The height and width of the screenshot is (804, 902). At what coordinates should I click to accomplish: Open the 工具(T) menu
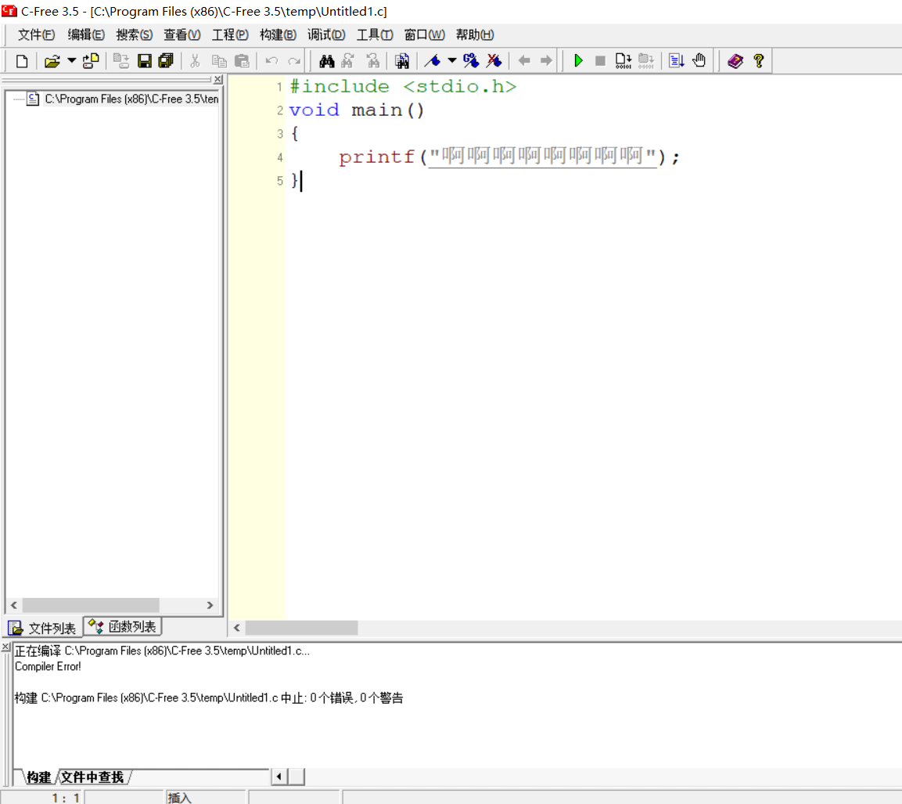pos(375,35)
